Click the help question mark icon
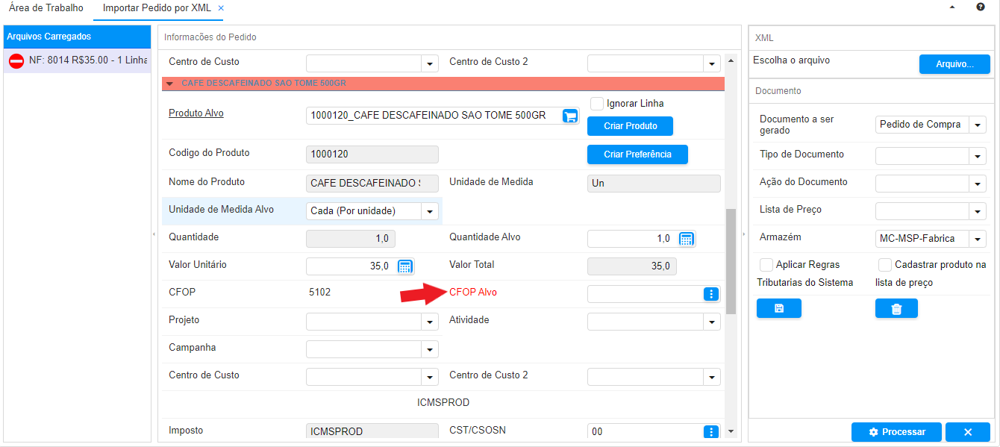1000x447 pixels. point(981,7)
